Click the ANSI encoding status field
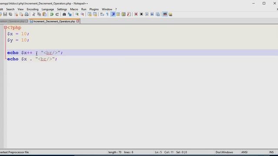Image resolution: width=278 pixels, height=156 pixels. pos(244,152)
